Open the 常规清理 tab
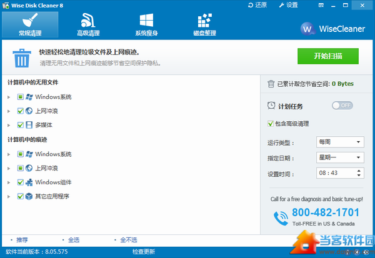The image size is (375, 258). point(30,24)
